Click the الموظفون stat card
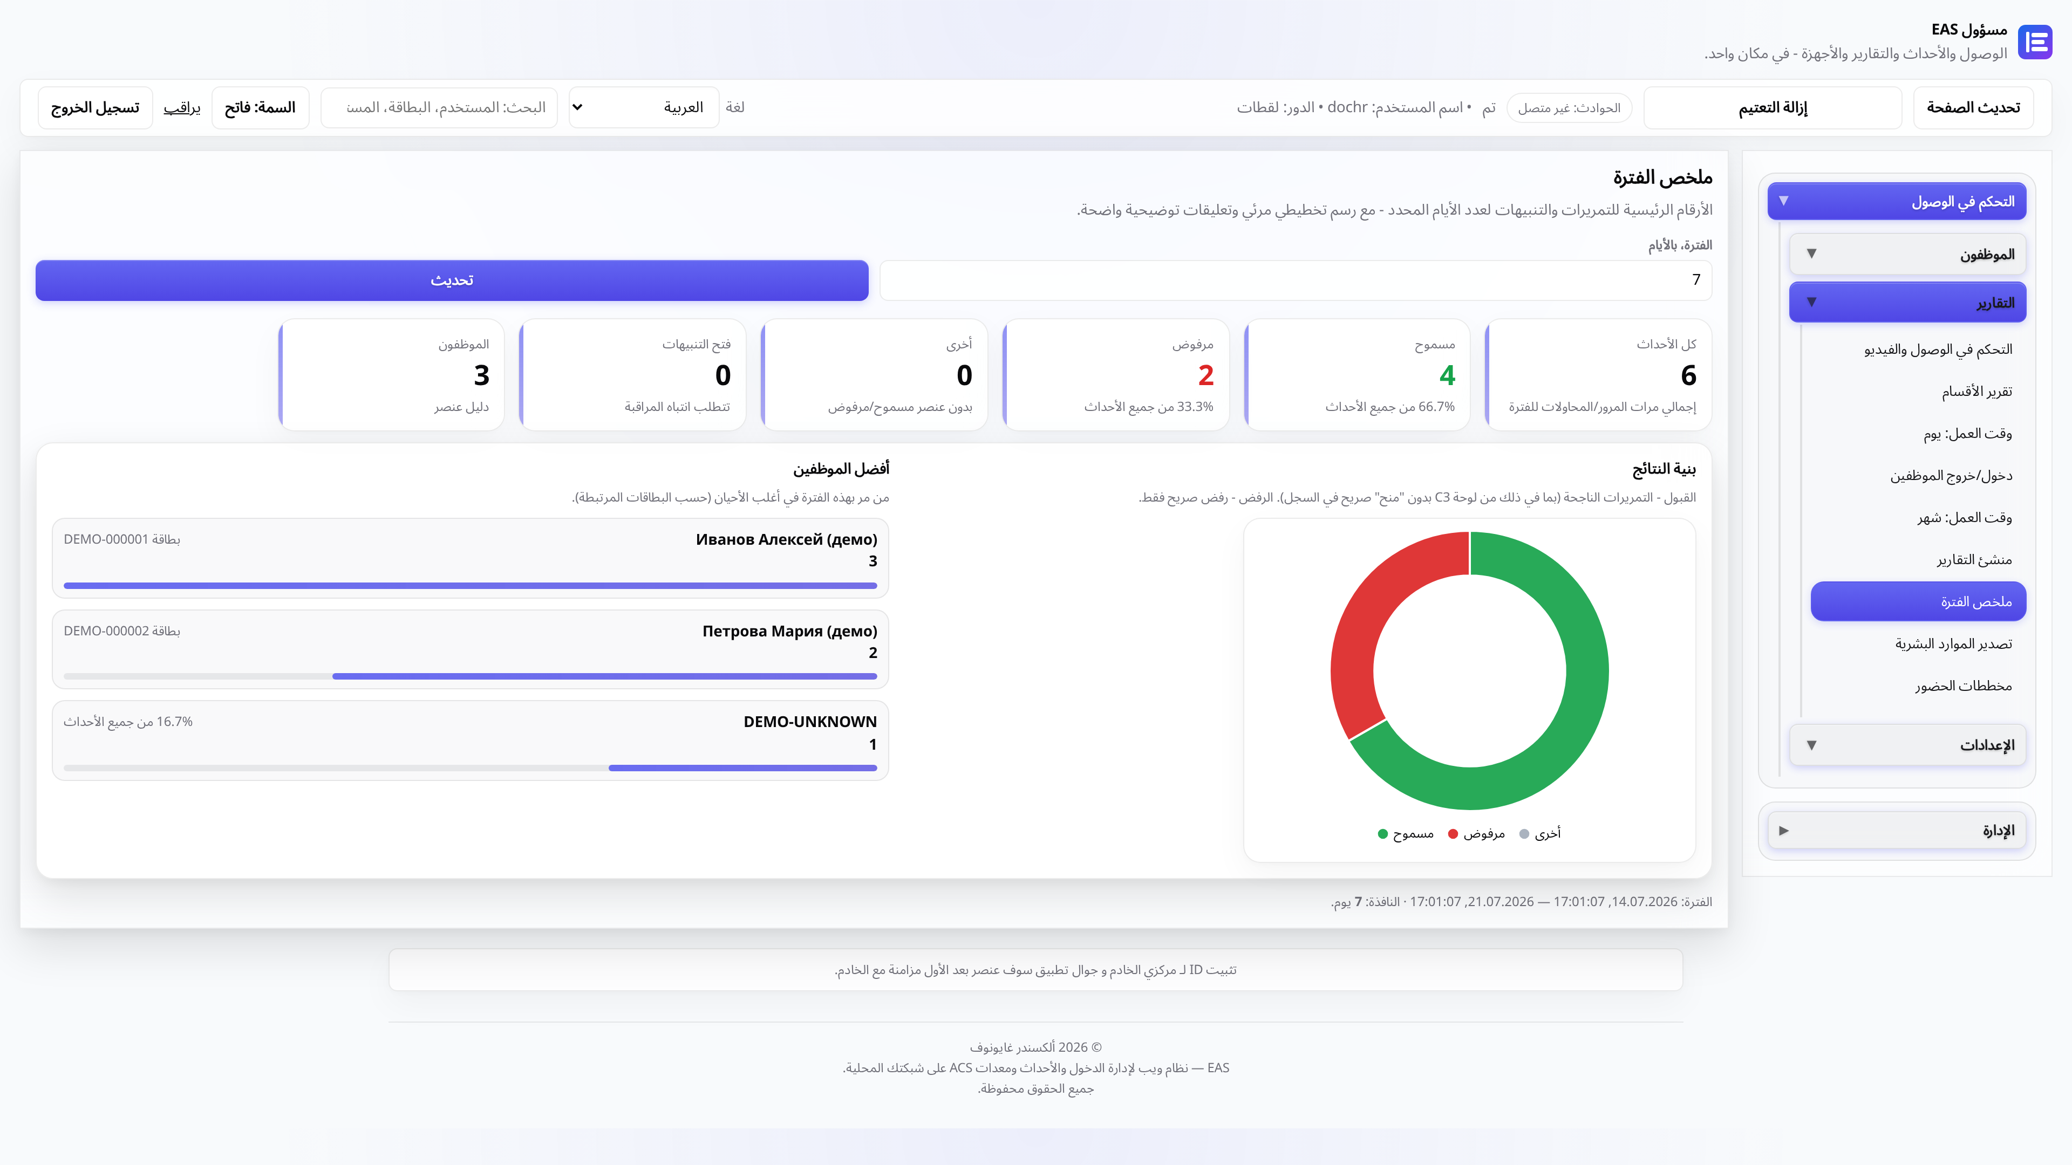 tap(391, 375)
